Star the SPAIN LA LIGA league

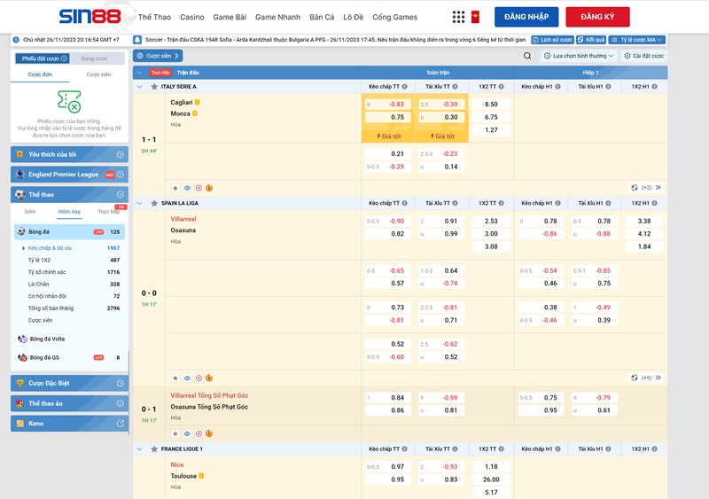coord(154,203)
